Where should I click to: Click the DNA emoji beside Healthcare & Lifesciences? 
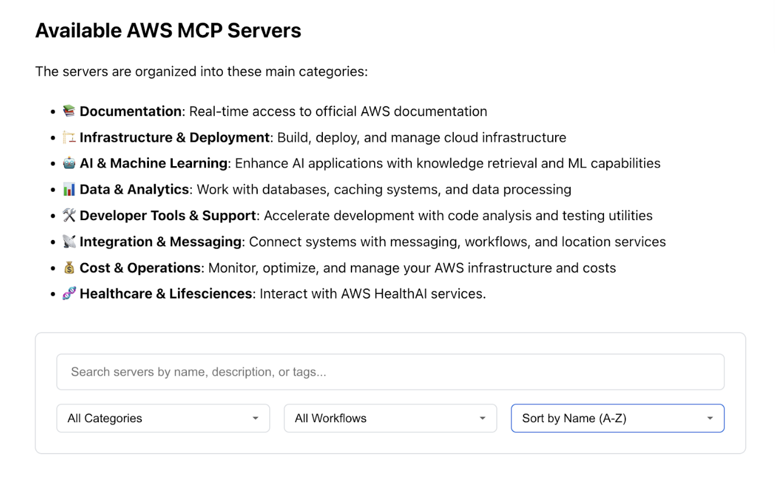(69, 294)
